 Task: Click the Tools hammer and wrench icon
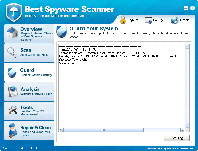(x=13, y=110)
